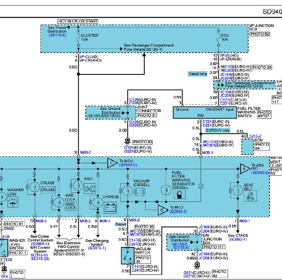Open the M06-1 link at pin 7
Image resolution: width=282 pixels, height=280 pixels.
[244, 221]
